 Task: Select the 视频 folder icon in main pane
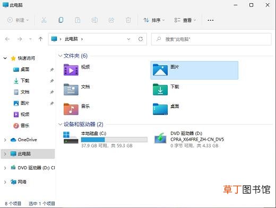[71, 70]
